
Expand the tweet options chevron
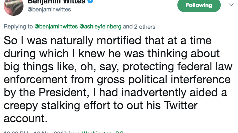point(231,5)
